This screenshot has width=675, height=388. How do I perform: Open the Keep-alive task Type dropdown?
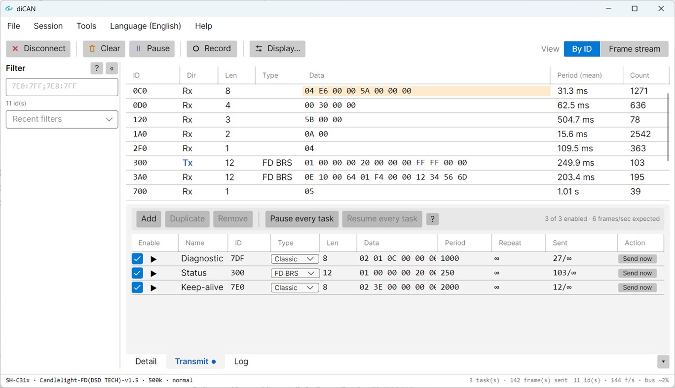coord(295,287)
